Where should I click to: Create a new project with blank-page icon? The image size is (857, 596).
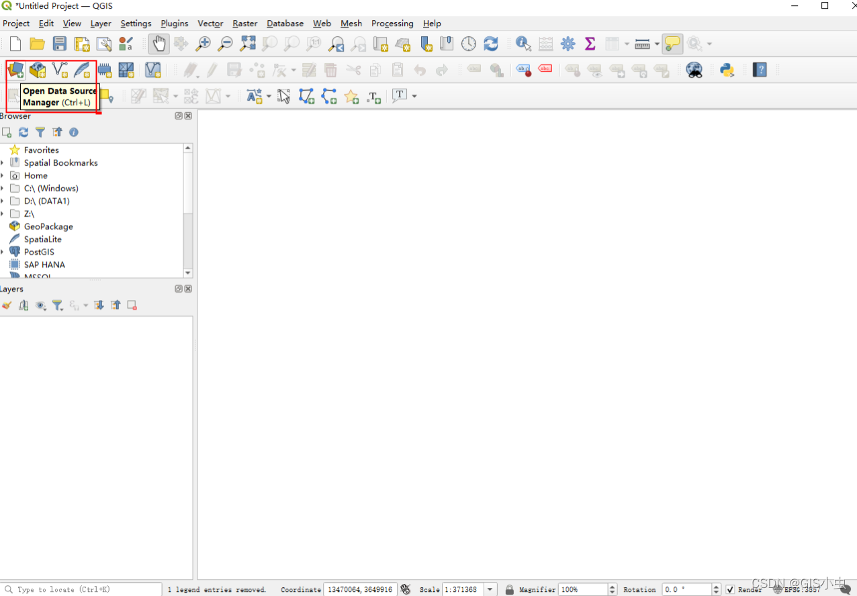coord(15,44)
